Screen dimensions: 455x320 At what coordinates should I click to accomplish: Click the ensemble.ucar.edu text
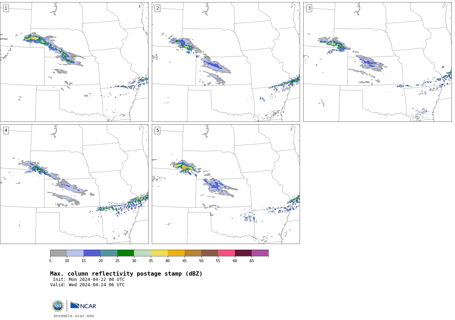[74, 316]
